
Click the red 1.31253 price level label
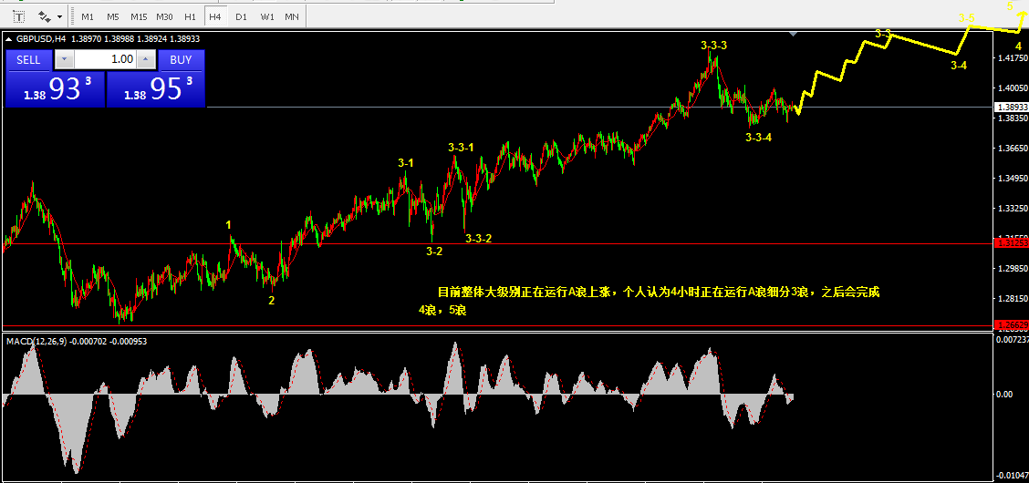[x=1012, y=243]
